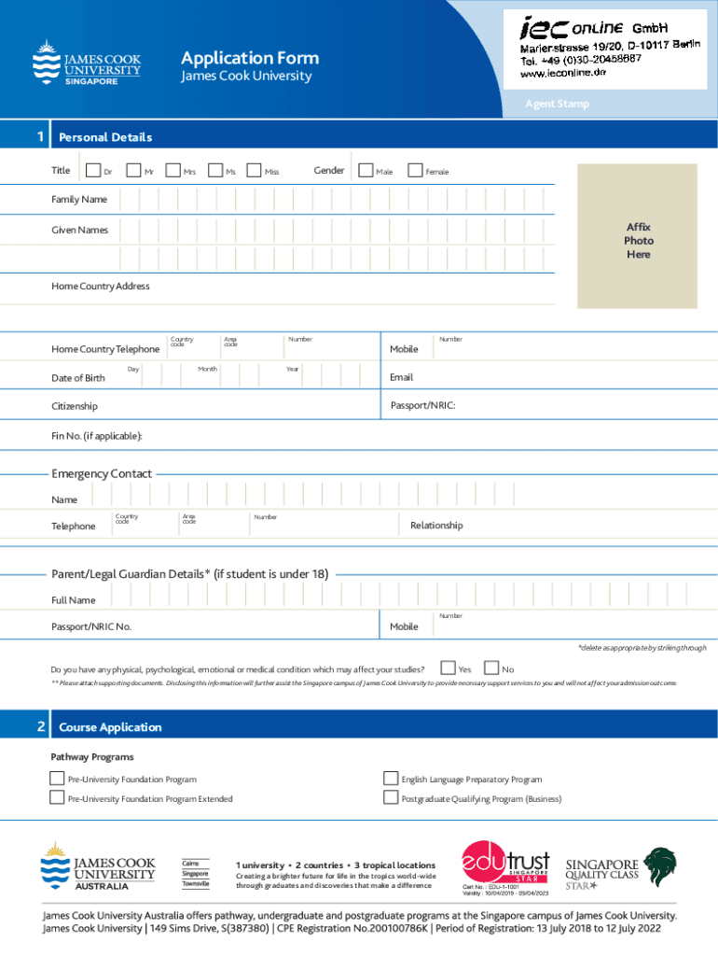Enable the English Language Preparatory Program option
The width and height of the screenshot is (718, 956).
coord(391,778)
